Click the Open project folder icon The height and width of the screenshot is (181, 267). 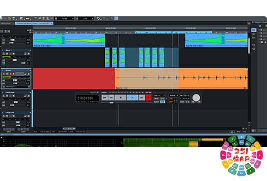pos(10,18)
